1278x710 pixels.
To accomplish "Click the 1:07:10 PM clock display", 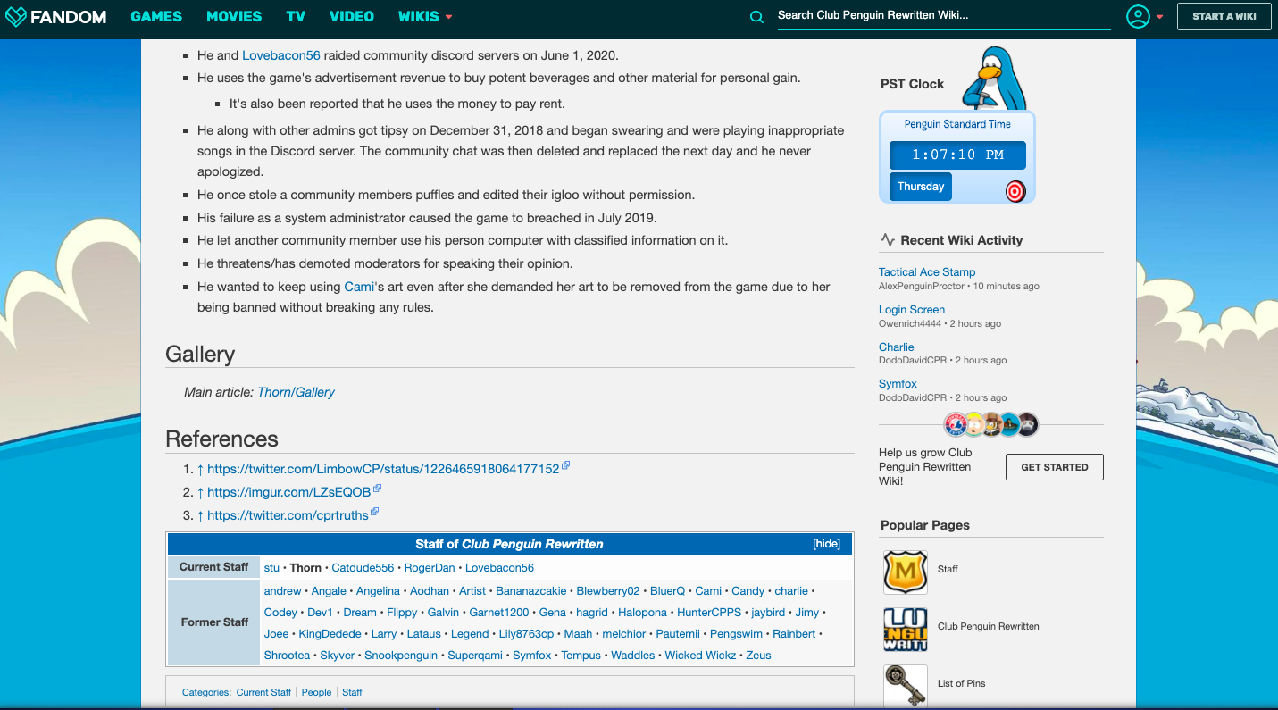I will click(x=957, y=155).
